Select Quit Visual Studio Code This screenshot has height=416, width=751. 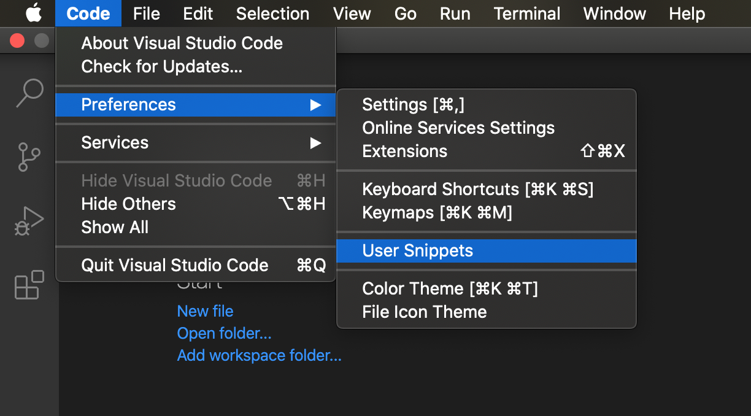pyautogui.click(x=196, y=265)
